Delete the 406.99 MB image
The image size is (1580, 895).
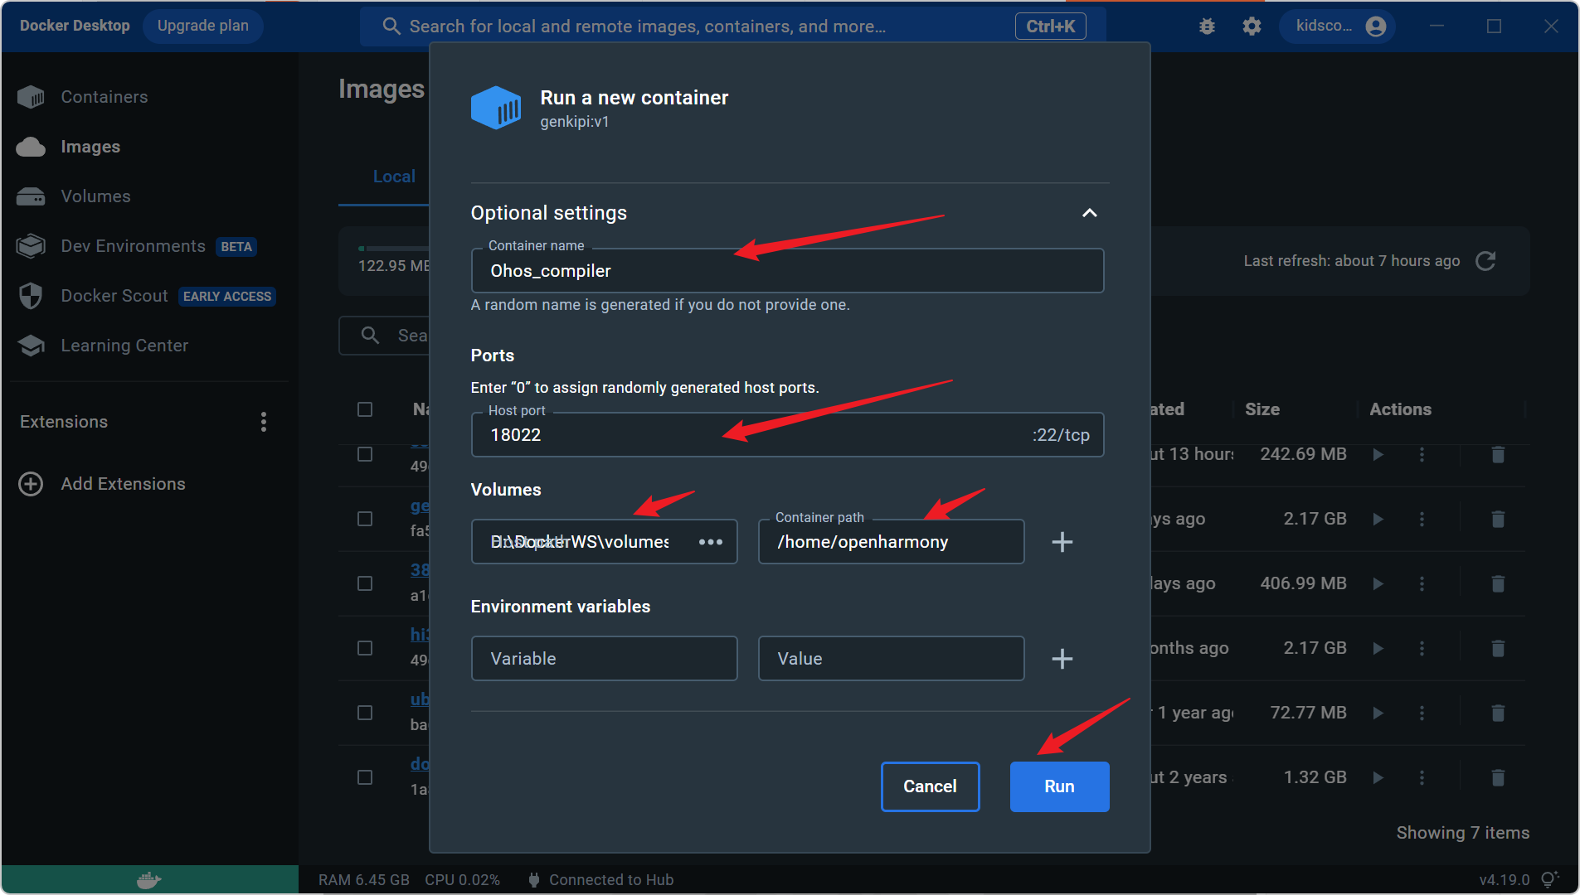click(x=1498, y=583)
